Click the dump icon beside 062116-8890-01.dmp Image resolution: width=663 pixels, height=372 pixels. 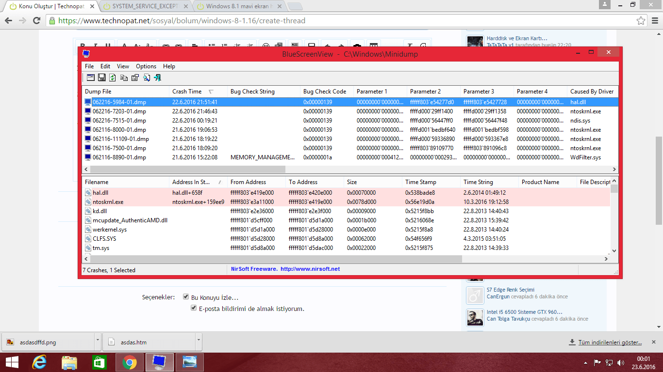point(88,157)
